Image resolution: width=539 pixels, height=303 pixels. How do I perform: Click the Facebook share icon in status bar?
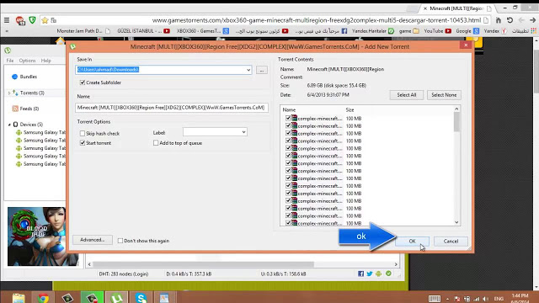(x=360, y=274)
